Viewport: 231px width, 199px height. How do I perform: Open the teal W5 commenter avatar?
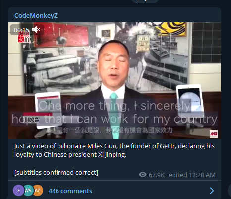(x=28, y=191)
